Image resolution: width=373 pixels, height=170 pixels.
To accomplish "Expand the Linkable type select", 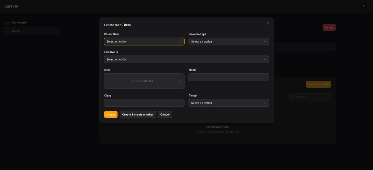I will coord(228,42).
